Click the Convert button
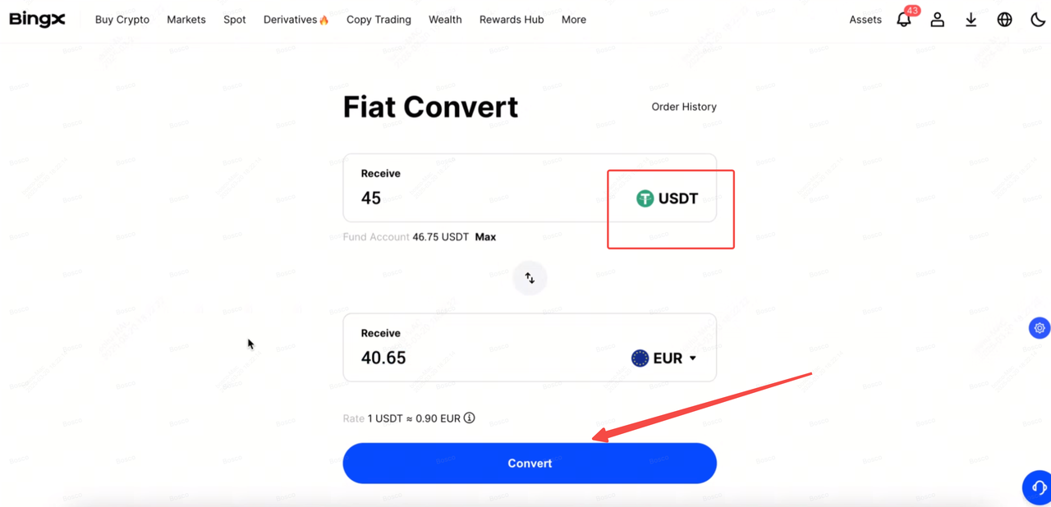Image resolution: width=1051 pixels, height=507 pixels. tap(530, 464)
